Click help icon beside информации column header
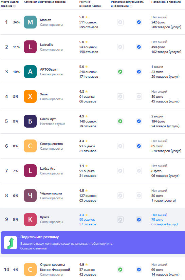This screenshot has width=185, height=280. (x=131, y=6)
